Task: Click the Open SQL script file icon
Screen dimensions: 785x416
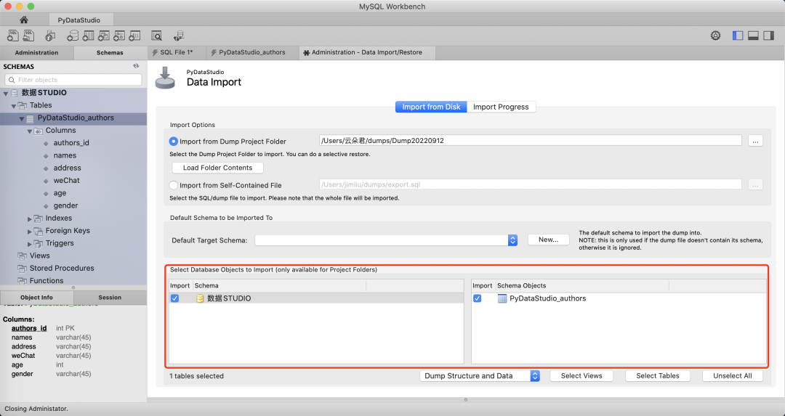Action: pyautogui.click(x=29, y=36)
